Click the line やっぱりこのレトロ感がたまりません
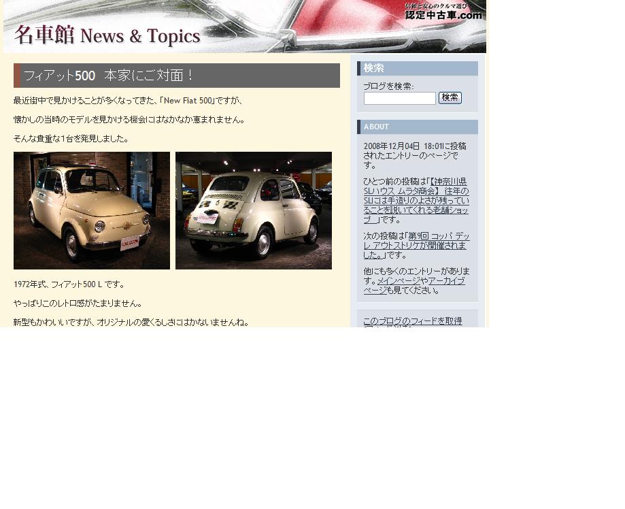The width and height of the screenshot is (625, 509). tap(78, 303)
